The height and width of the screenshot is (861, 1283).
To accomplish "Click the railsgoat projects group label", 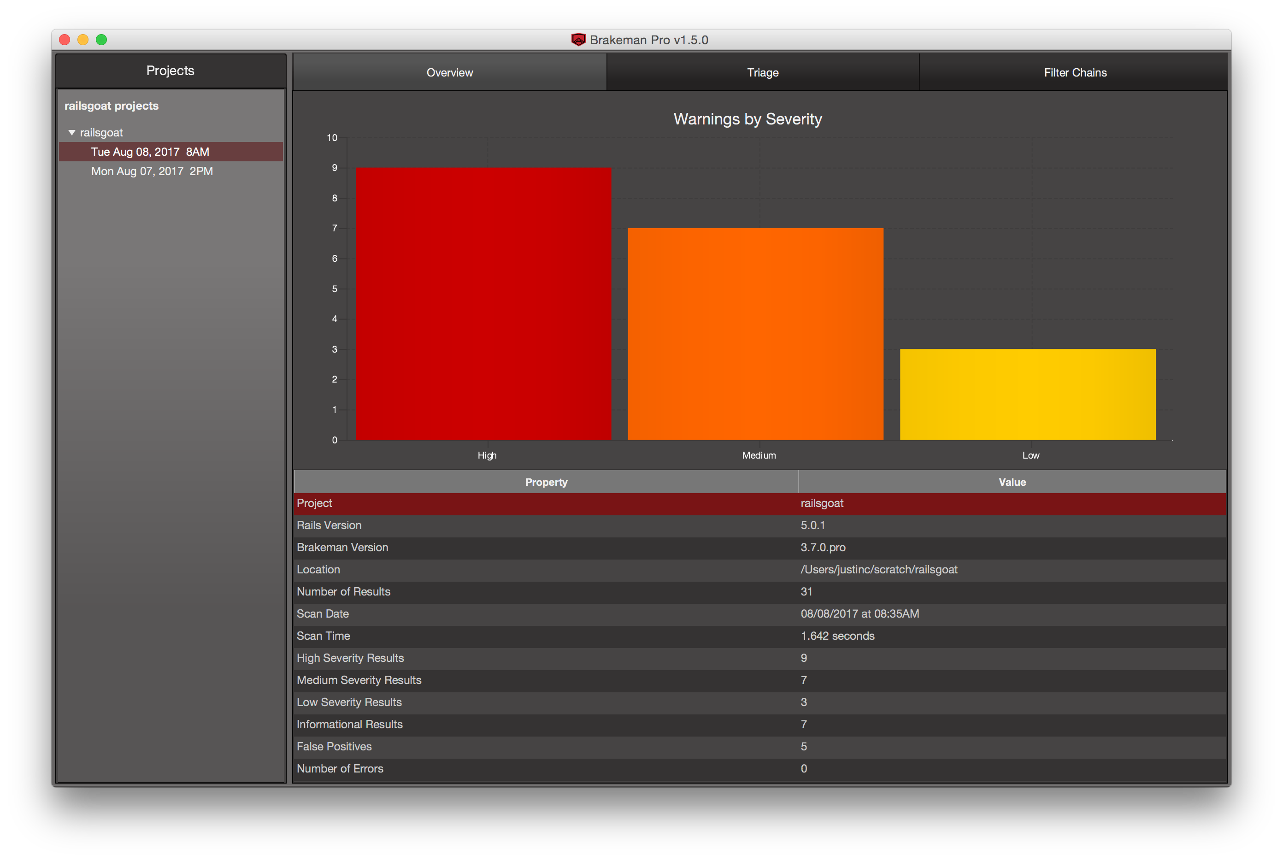I will click(112, 106).
